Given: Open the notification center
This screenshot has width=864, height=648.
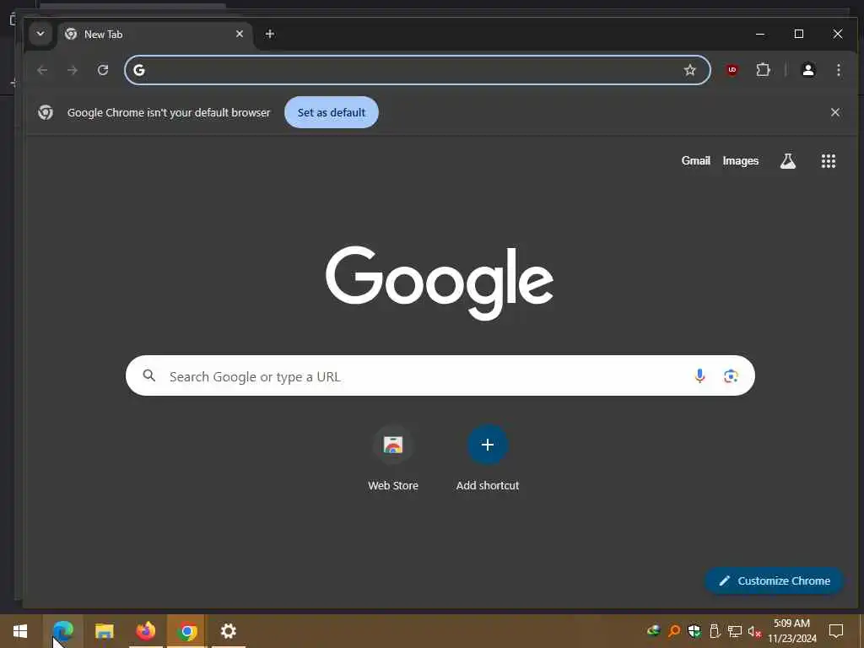Looking at the screenshot, I should tap(836, 631).
